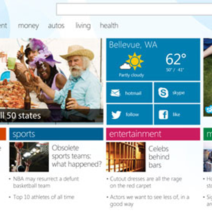Open the Hotmail envelope icon

point(115,93)
